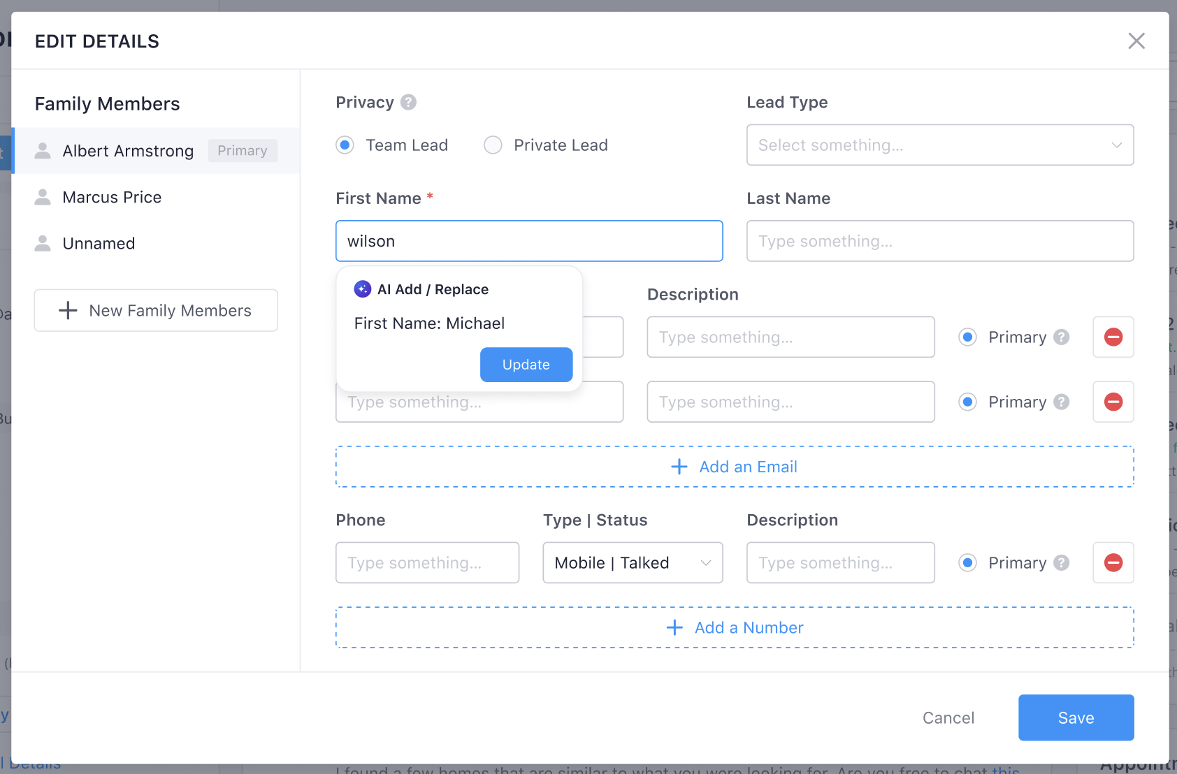Click the Update button in AI suggestion
The image size is (1177, 774).
(526, 365)
